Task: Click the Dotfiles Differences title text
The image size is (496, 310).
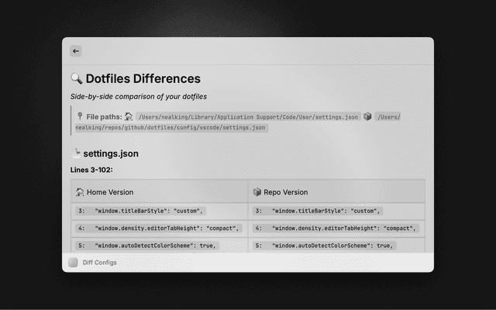Action: (x=143, y=79)
